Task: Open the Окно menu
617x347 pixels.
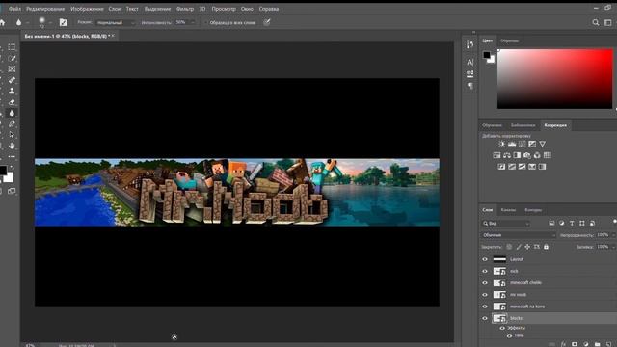Action: tap(247, 9)
